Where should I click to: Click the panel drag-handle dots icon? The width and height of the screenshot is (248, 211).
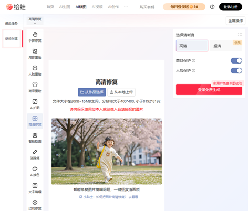coord(240,35)
